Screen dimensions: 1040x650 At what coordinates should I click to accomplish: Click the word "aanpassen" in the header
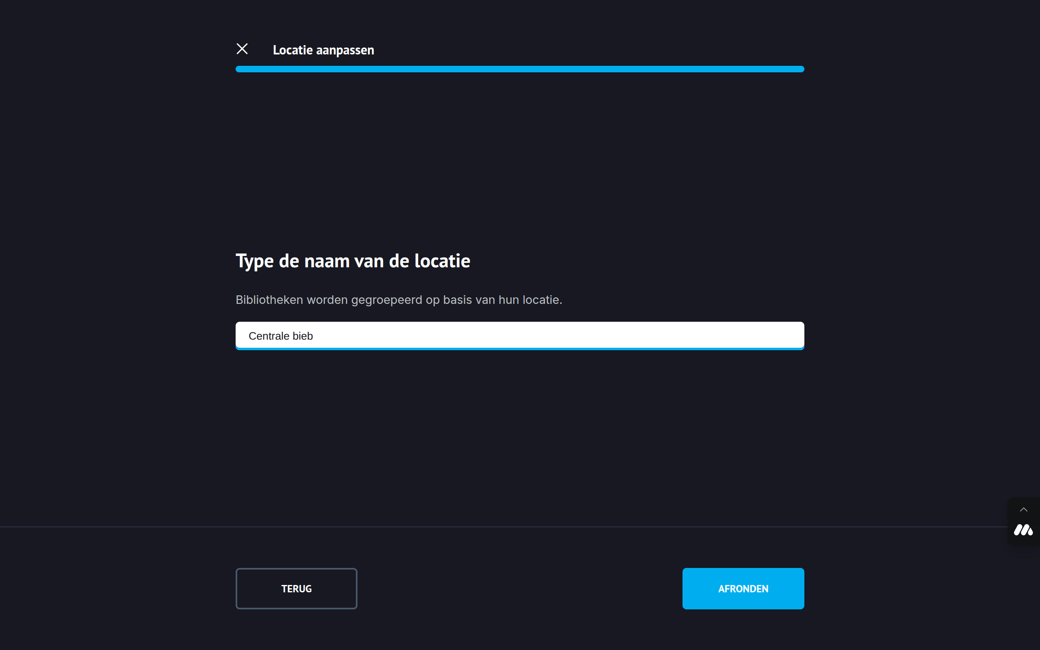click(x=344, y=50)
